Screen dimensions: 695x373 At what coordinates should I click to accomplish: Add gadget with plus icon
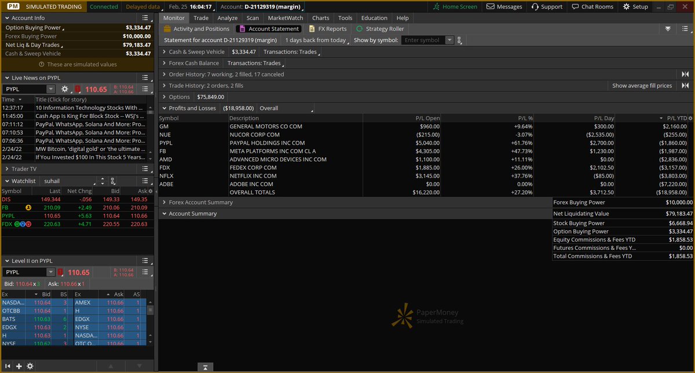19,366
